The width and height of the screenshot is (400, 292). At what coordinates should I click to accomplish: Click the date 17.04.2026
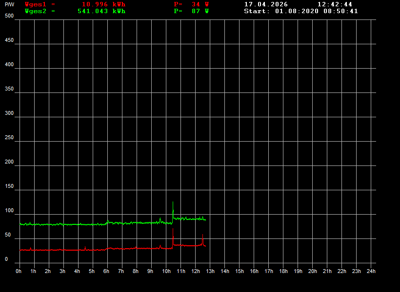coord(266,4)
